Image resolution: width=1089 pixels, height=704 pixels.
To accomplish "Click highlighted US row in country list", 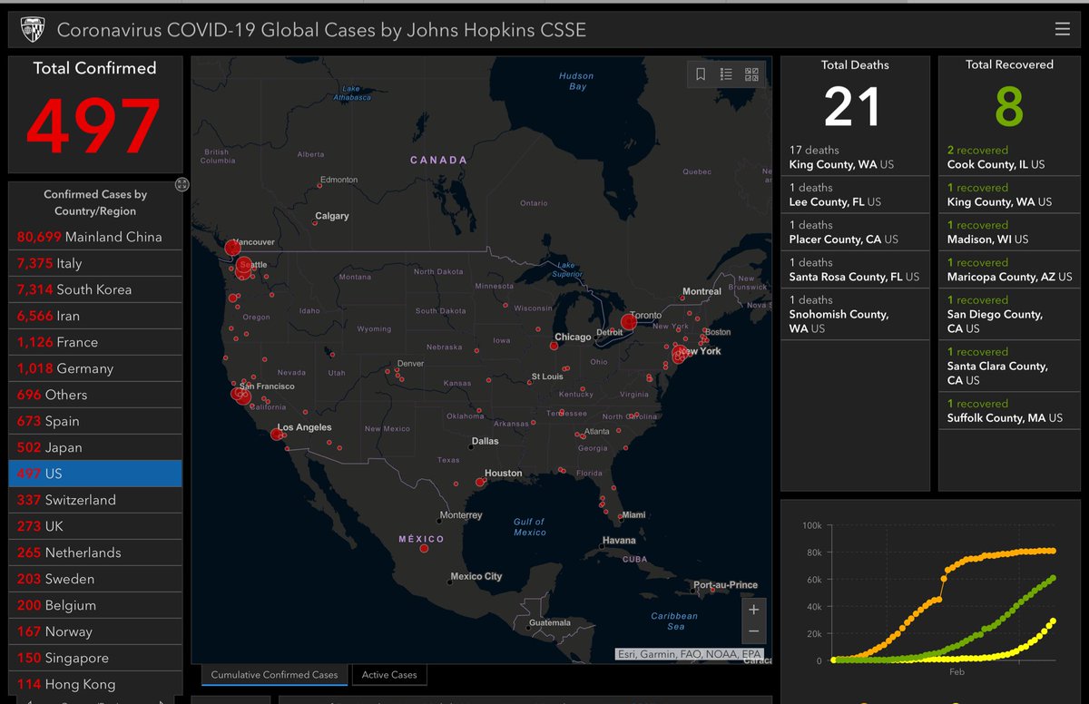I will pos(95,474).
